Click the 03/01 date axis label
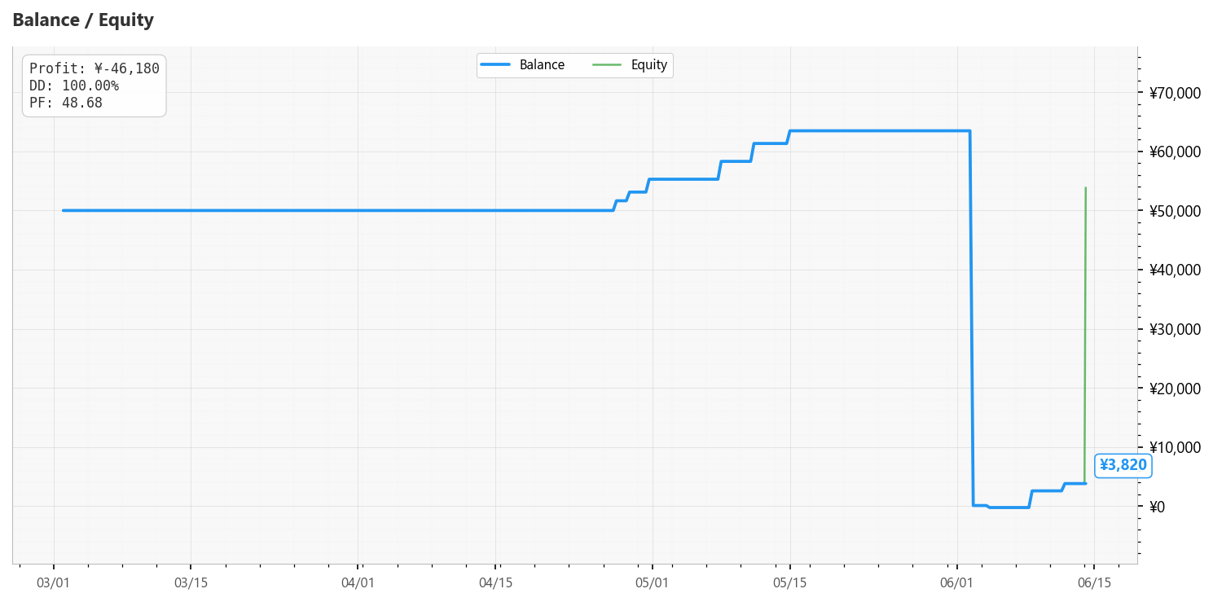 tap(54, 583)
